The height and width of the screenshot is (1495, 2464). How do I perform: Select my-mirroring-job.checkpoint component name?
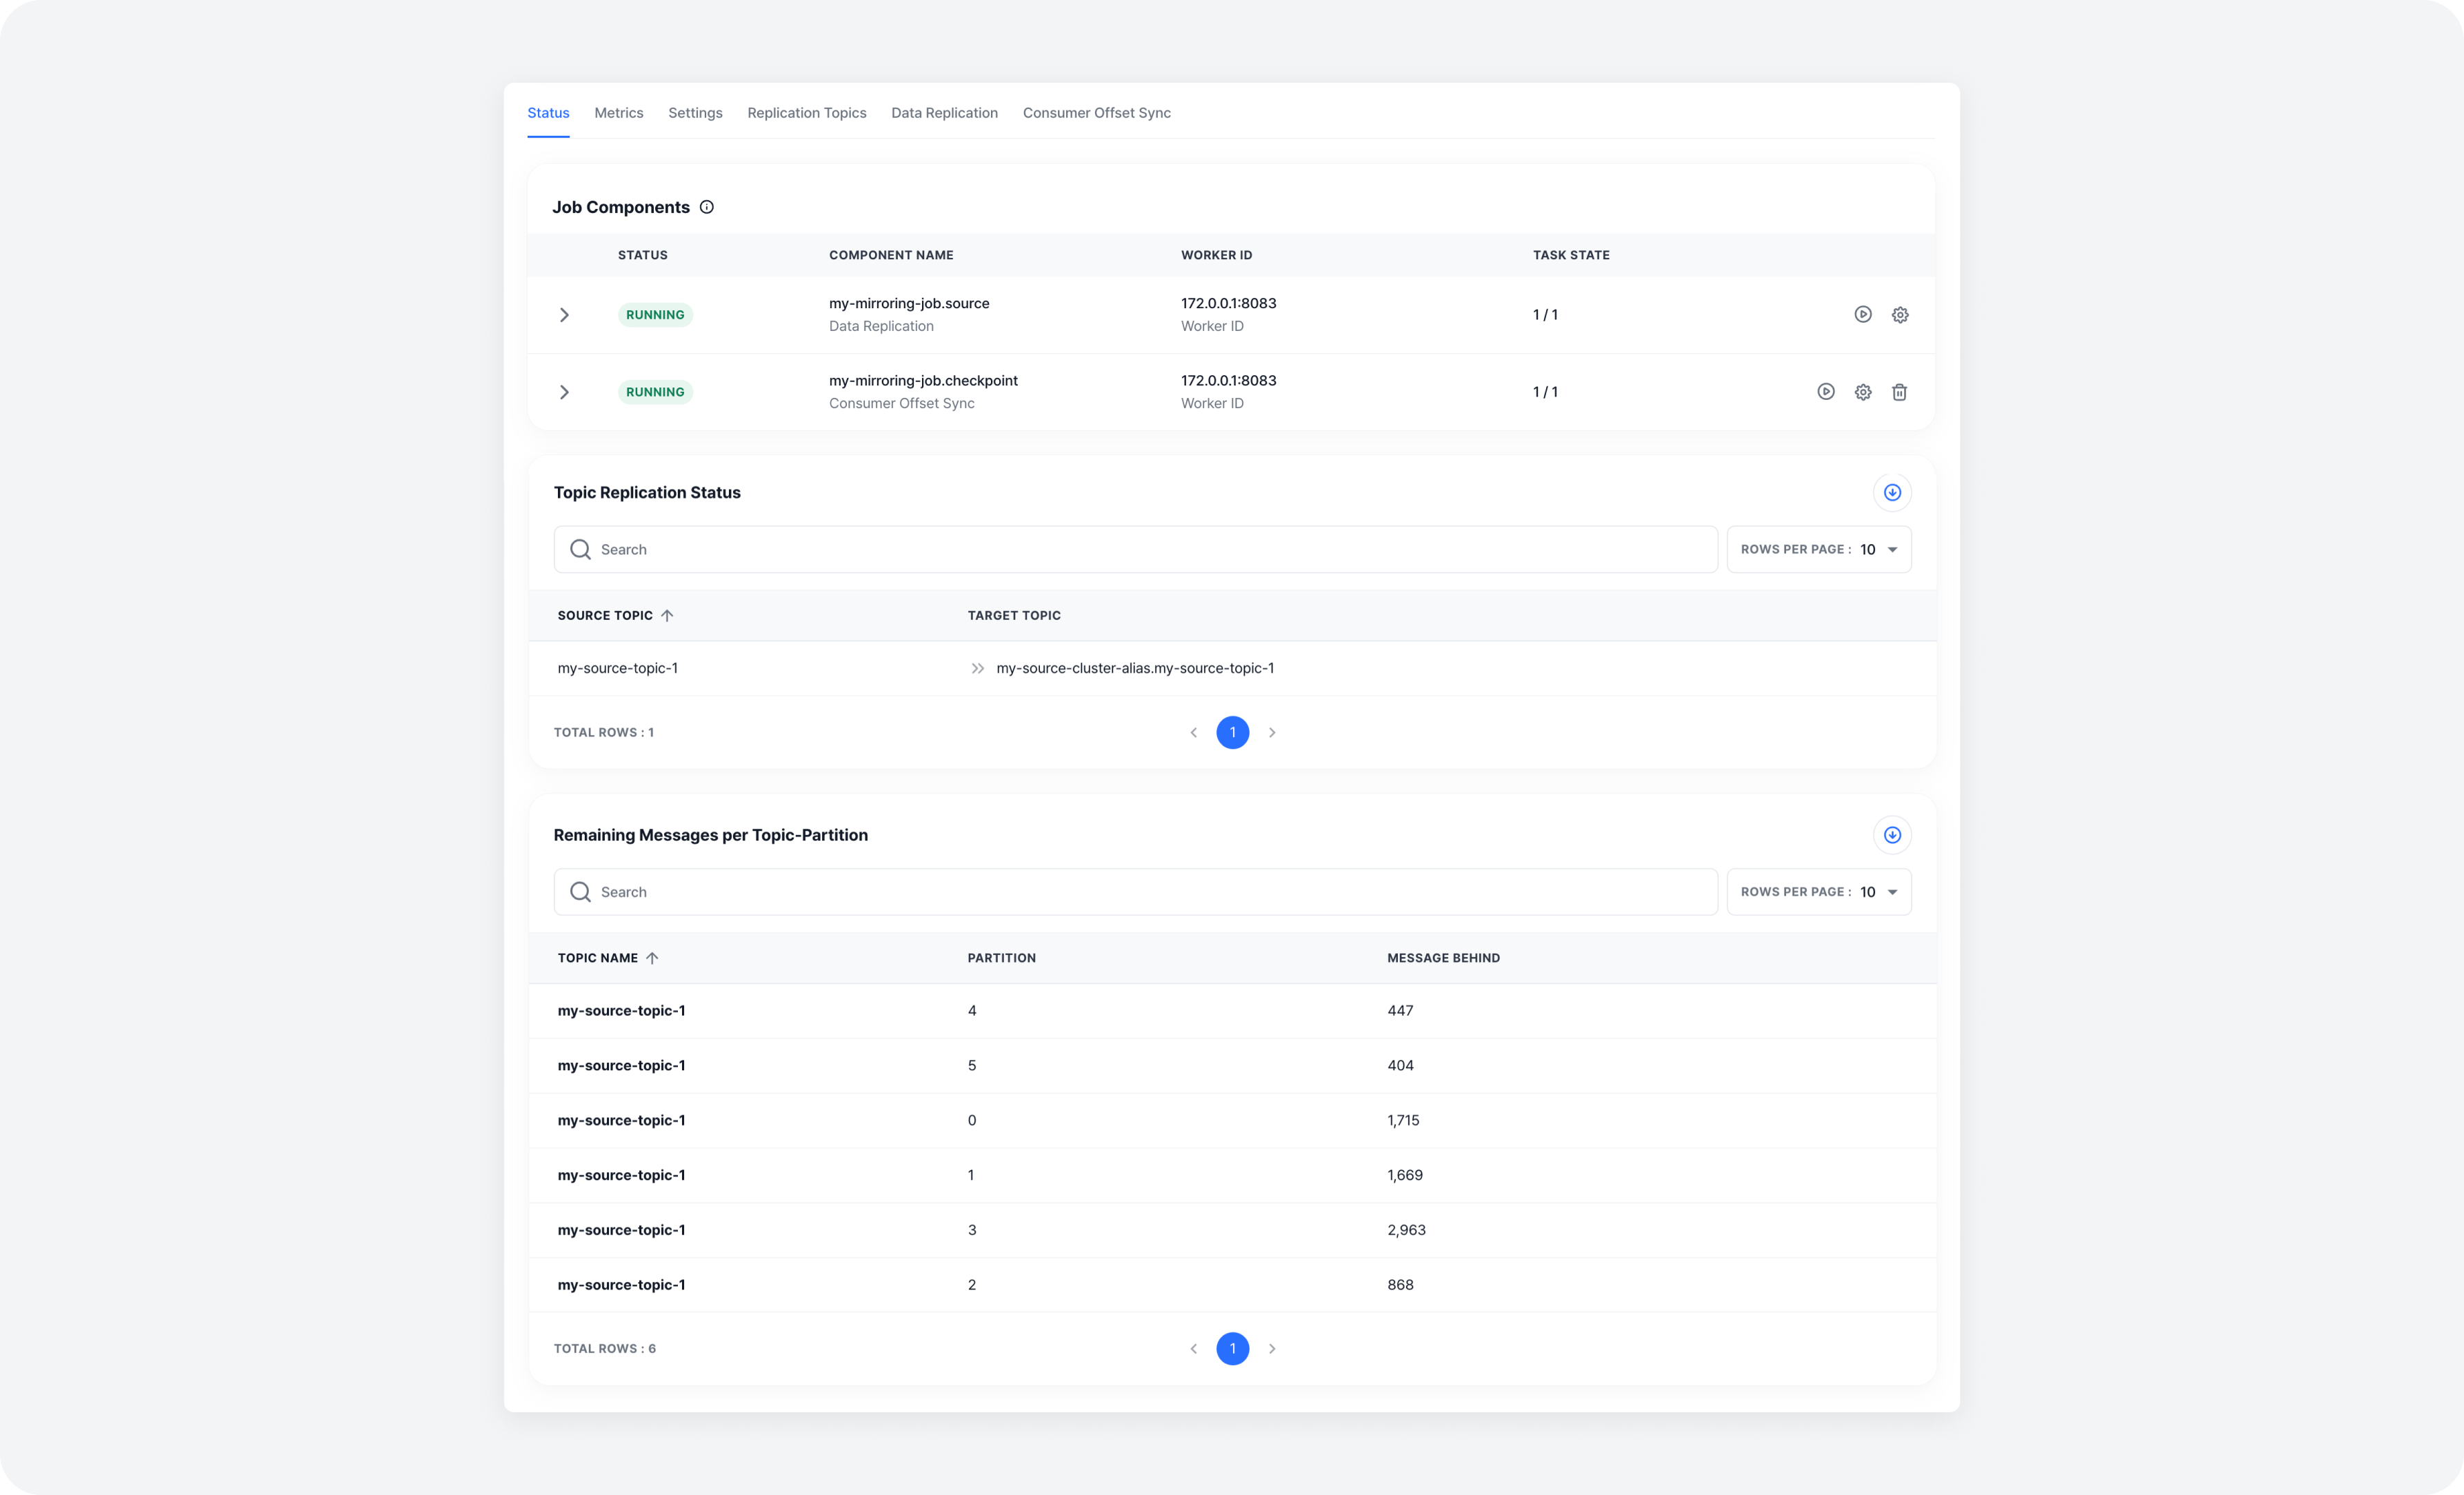[x=923, y=381]
